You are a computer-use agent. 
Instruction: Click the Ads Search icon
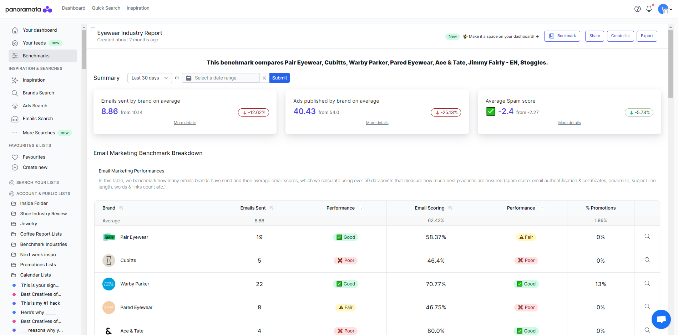pos(15,106)
